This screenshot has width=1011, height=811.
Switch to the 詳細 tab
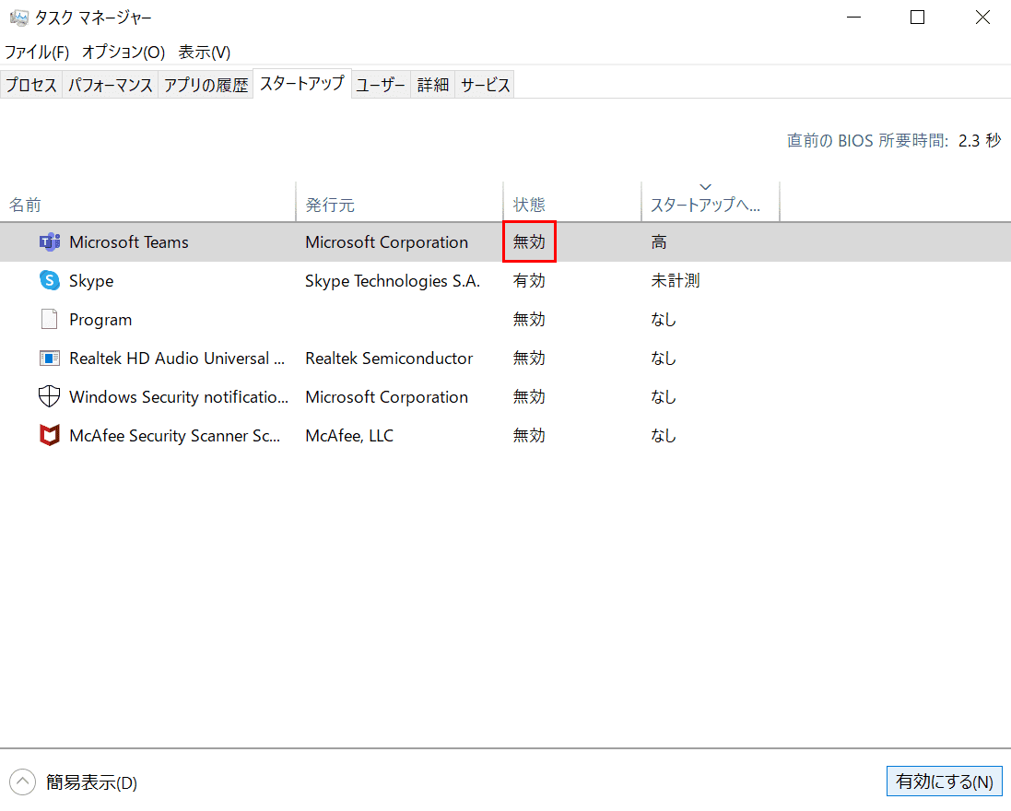click(432, 85)
